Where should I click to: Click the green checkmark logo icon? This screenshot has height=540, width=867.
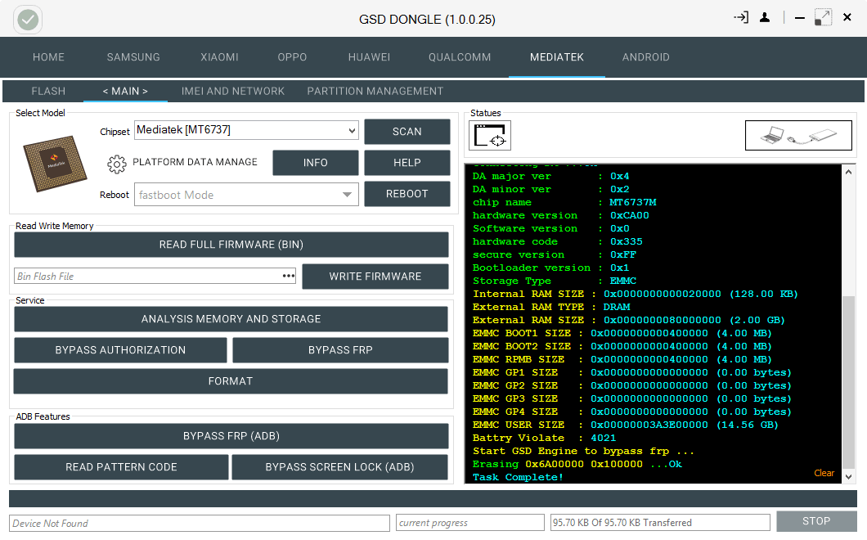(28, 20)
